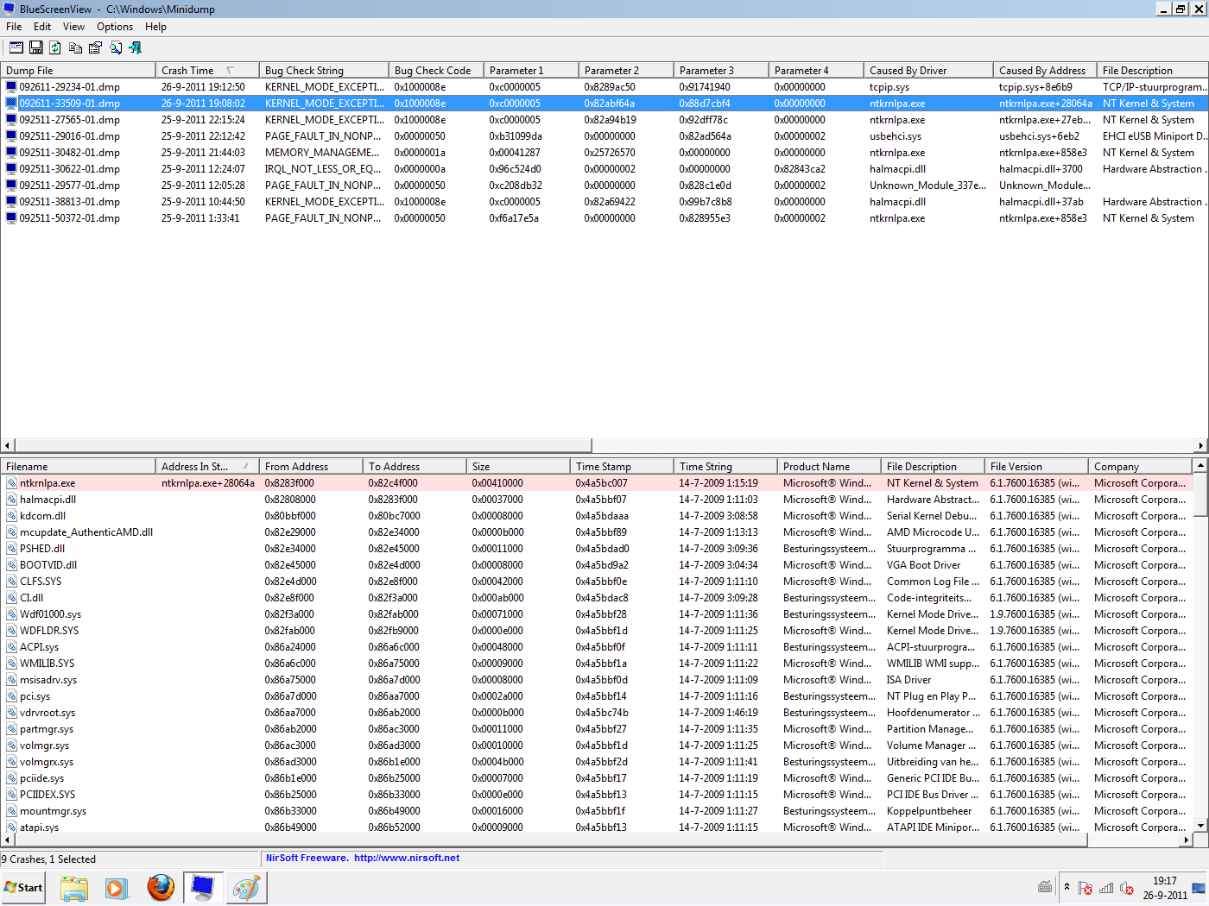Select the 092511-38813-01.dmp crash row
Image resolution: width=1209 pixels, height=906 pixels.
604,202
